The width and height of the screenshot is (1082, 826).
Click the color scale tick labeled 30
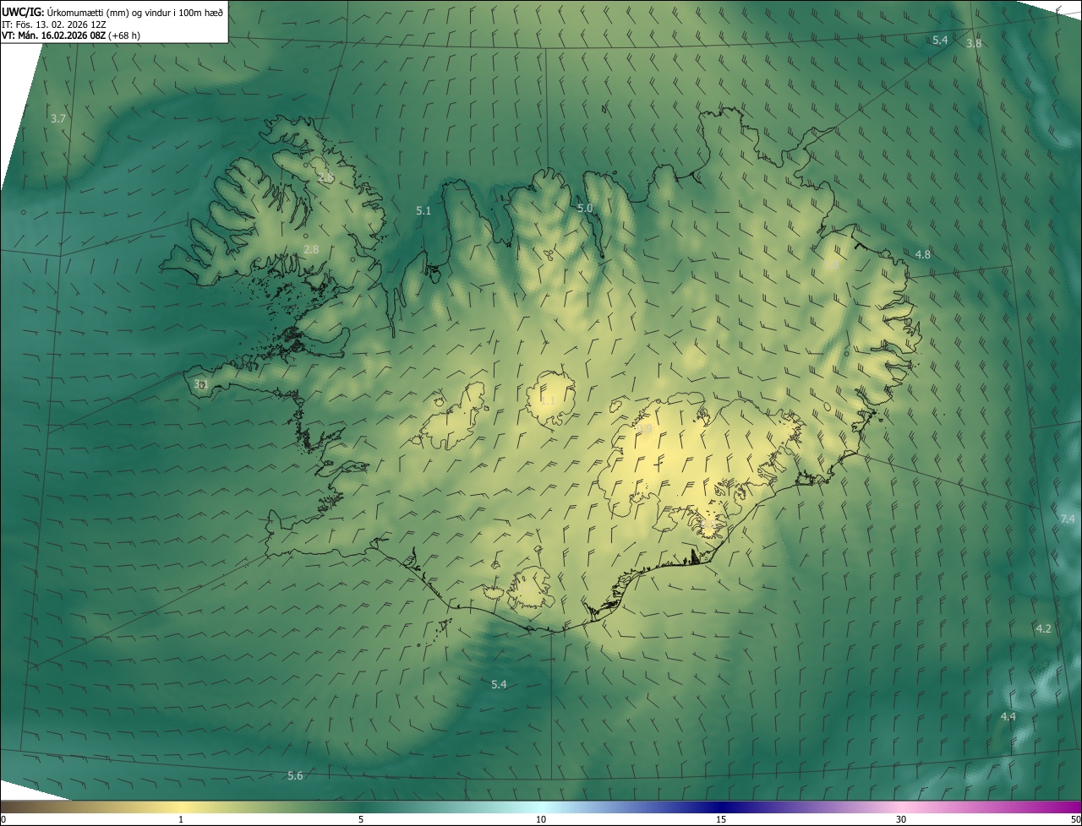coord(901,820)
